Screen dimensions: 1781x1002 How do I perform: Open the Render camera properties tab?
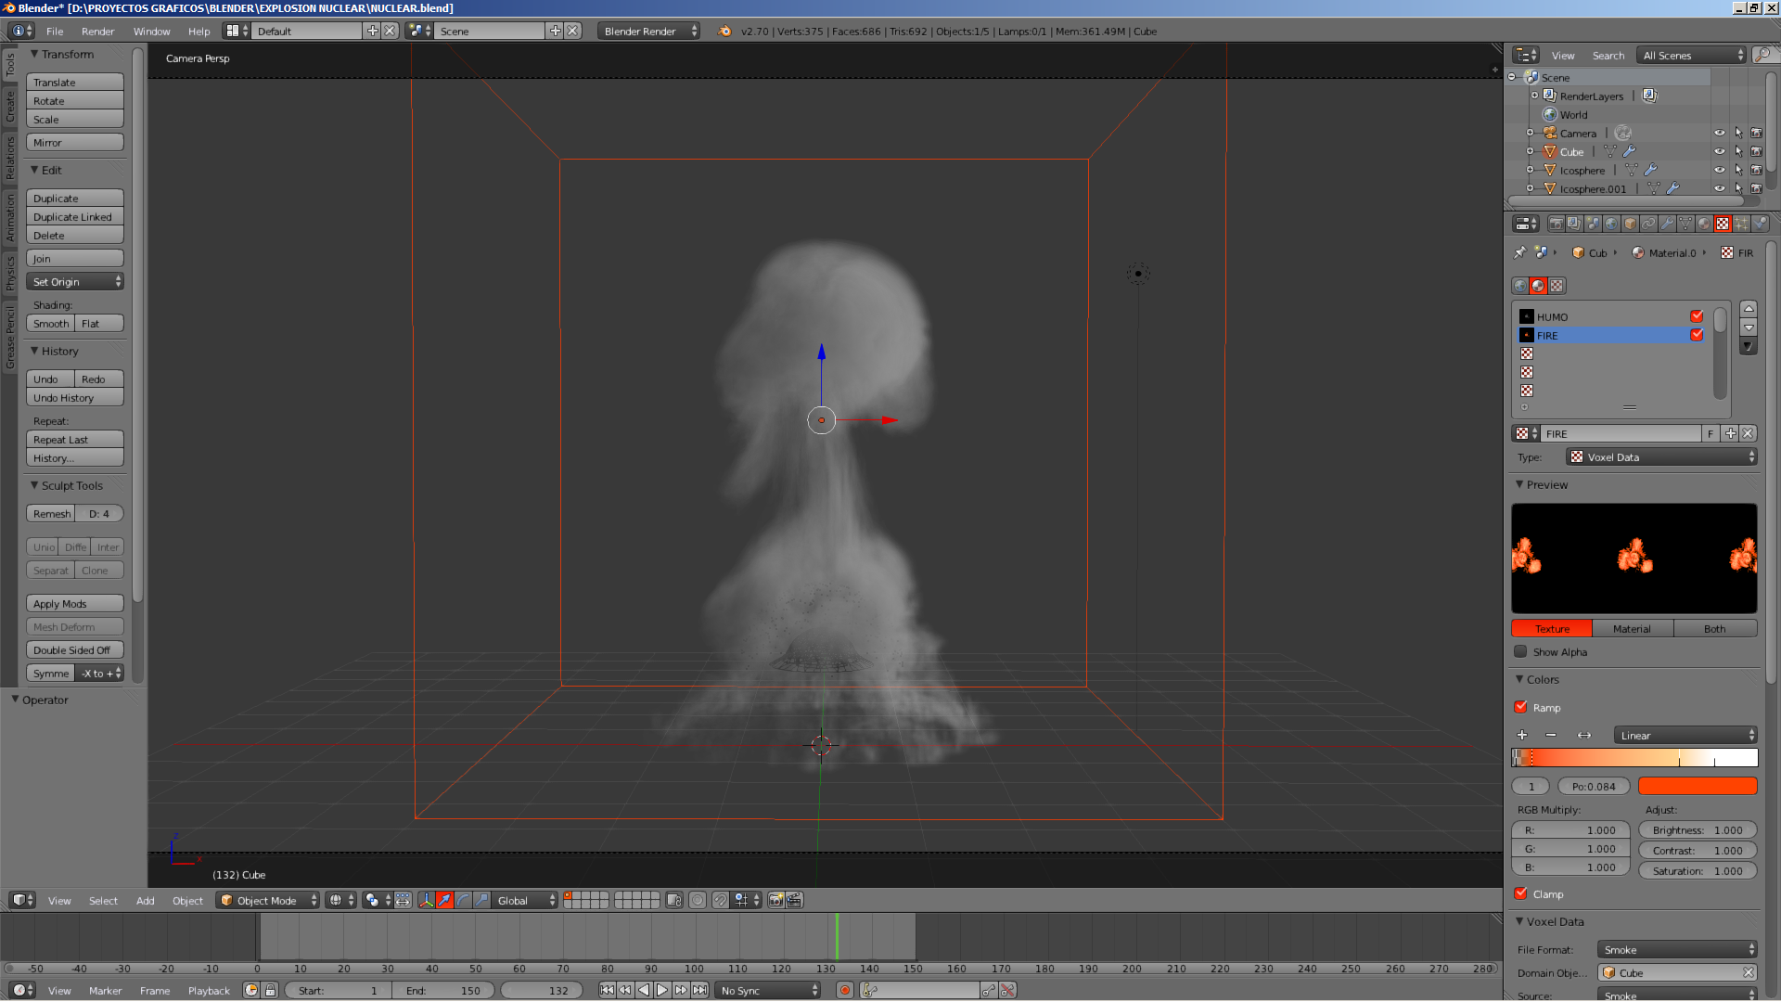click(1557, 224)
